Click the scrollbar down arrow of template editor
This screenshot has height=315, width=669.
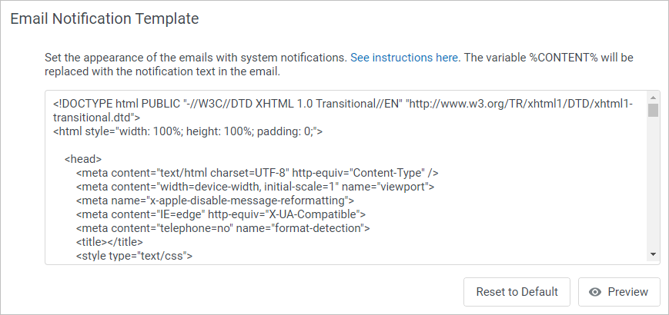[653, 254]
